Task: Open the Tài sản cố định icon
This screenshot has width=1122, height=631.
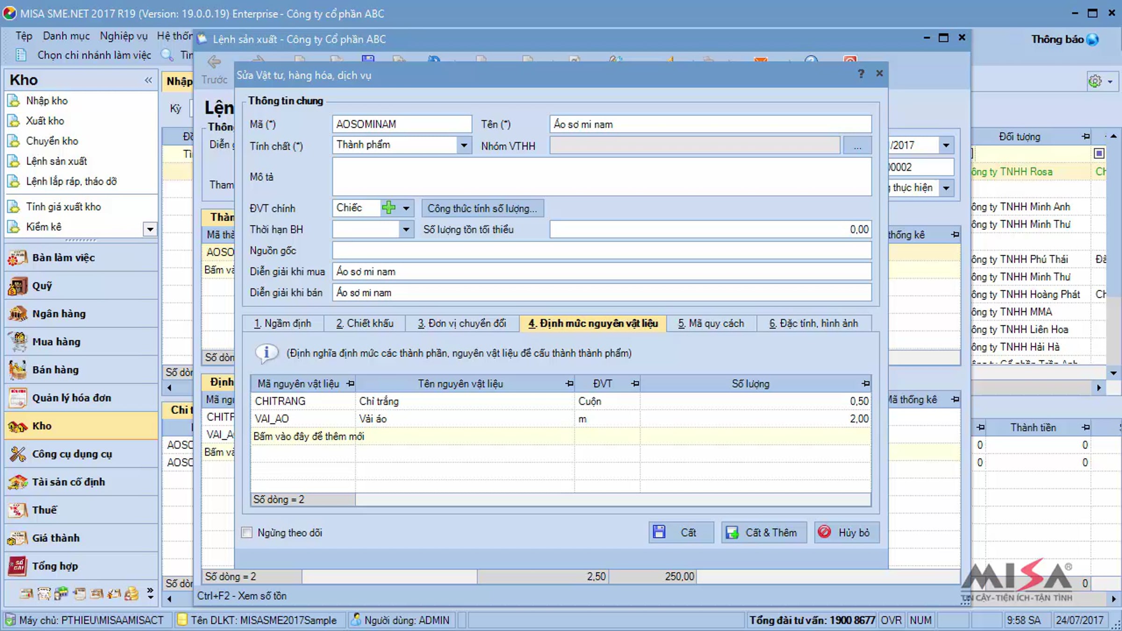Action: [18, 482]
